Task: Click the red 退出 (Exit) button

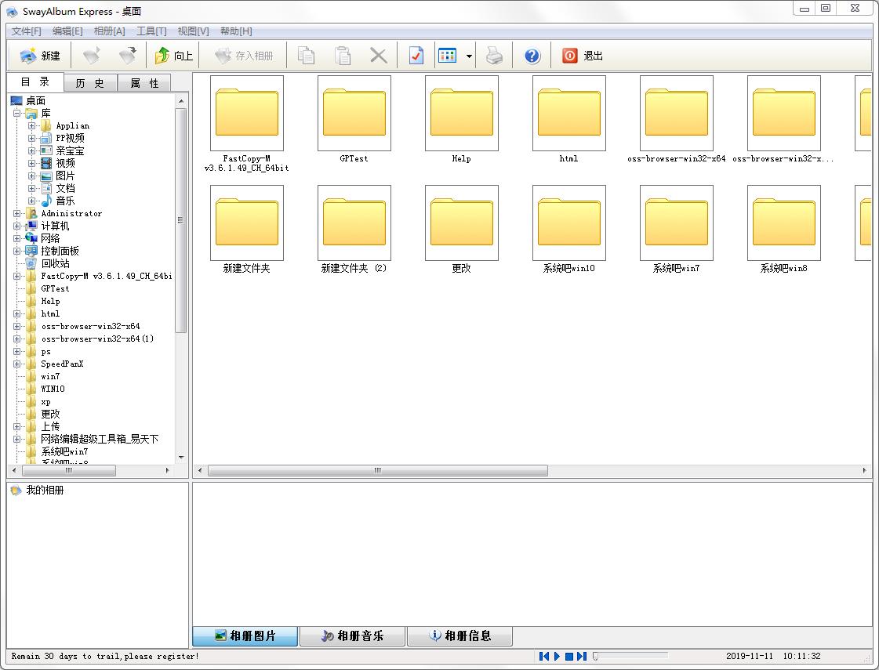Action: (x=583, y=56)
